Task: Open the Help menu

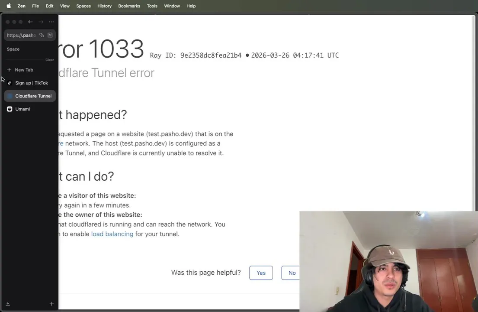Action: [191, 6]
